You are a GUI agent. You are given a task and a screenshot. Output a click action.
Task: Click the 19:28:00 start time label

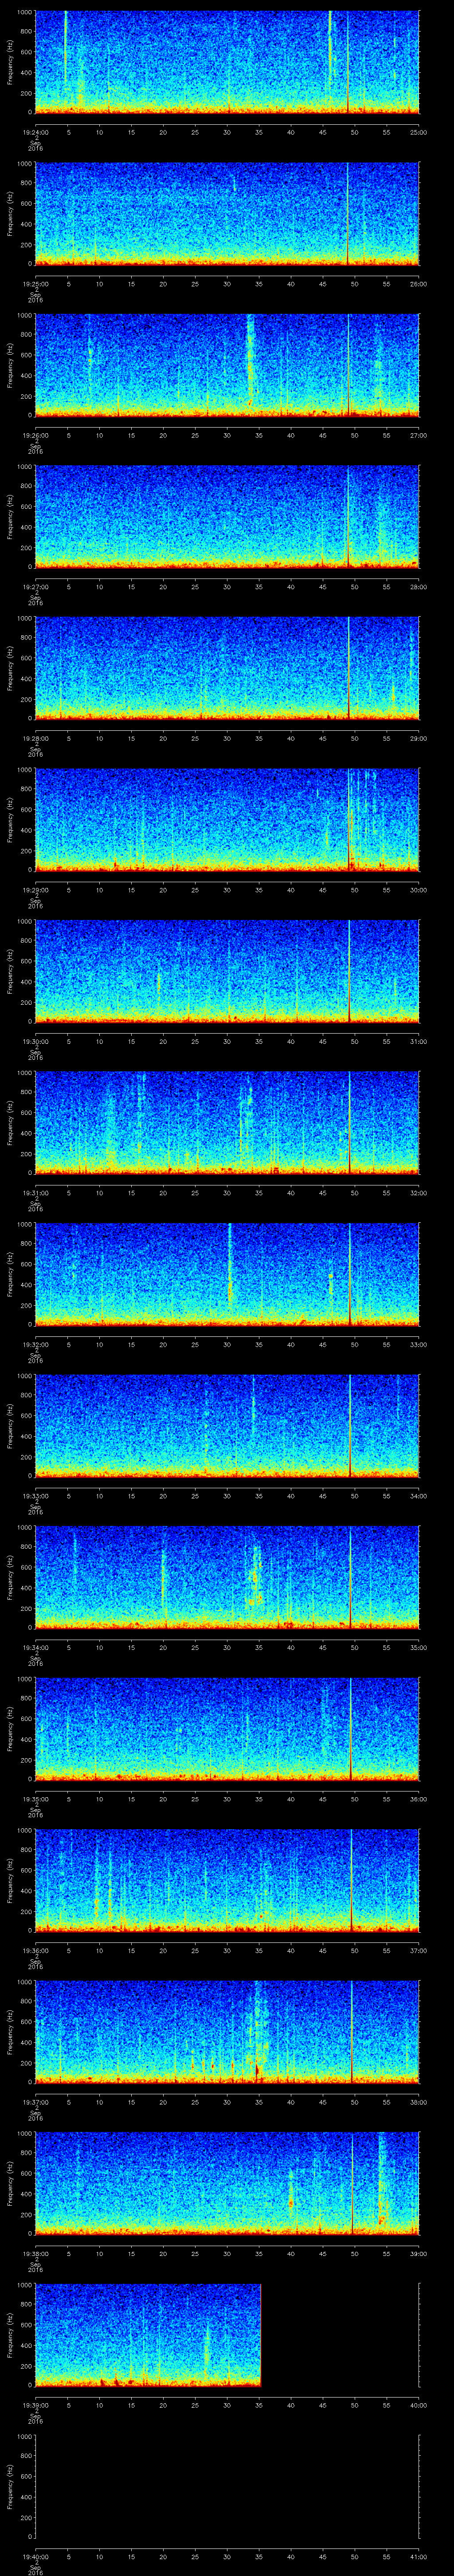35,738
